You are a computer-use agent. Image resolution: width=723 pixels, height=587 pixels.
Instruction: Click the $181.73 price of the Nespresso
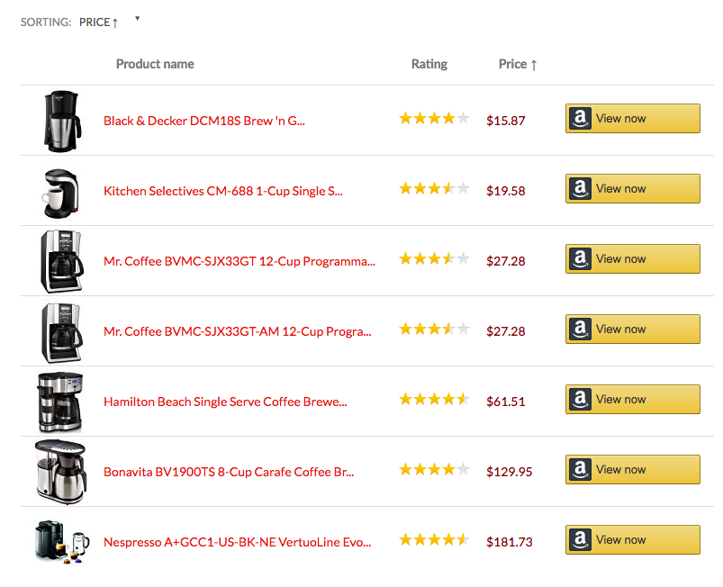click(x=509, y=542)
